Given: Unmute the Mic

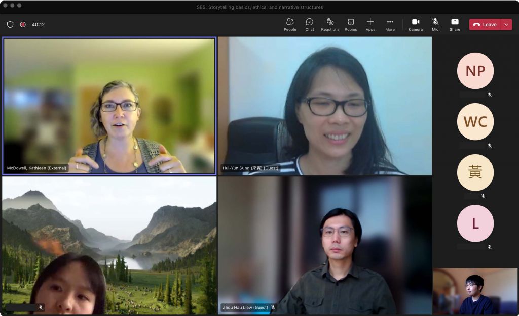Looking at the screenshot, I should pyautogui.click(x=435, y=25).
